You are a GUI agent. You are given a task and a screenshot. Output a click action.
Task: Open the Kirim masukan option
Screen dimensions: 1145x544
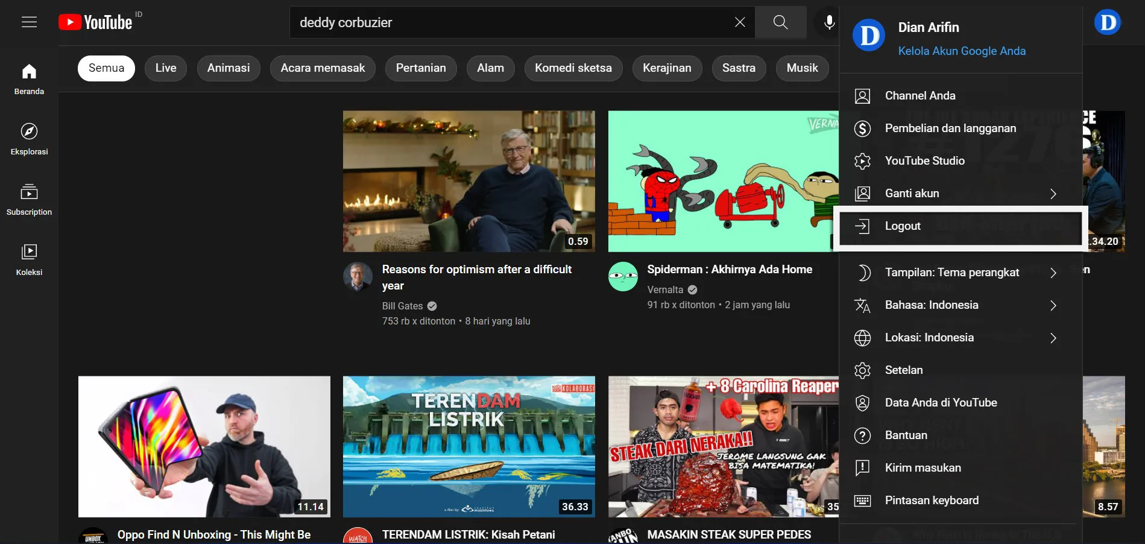point(923,467)
